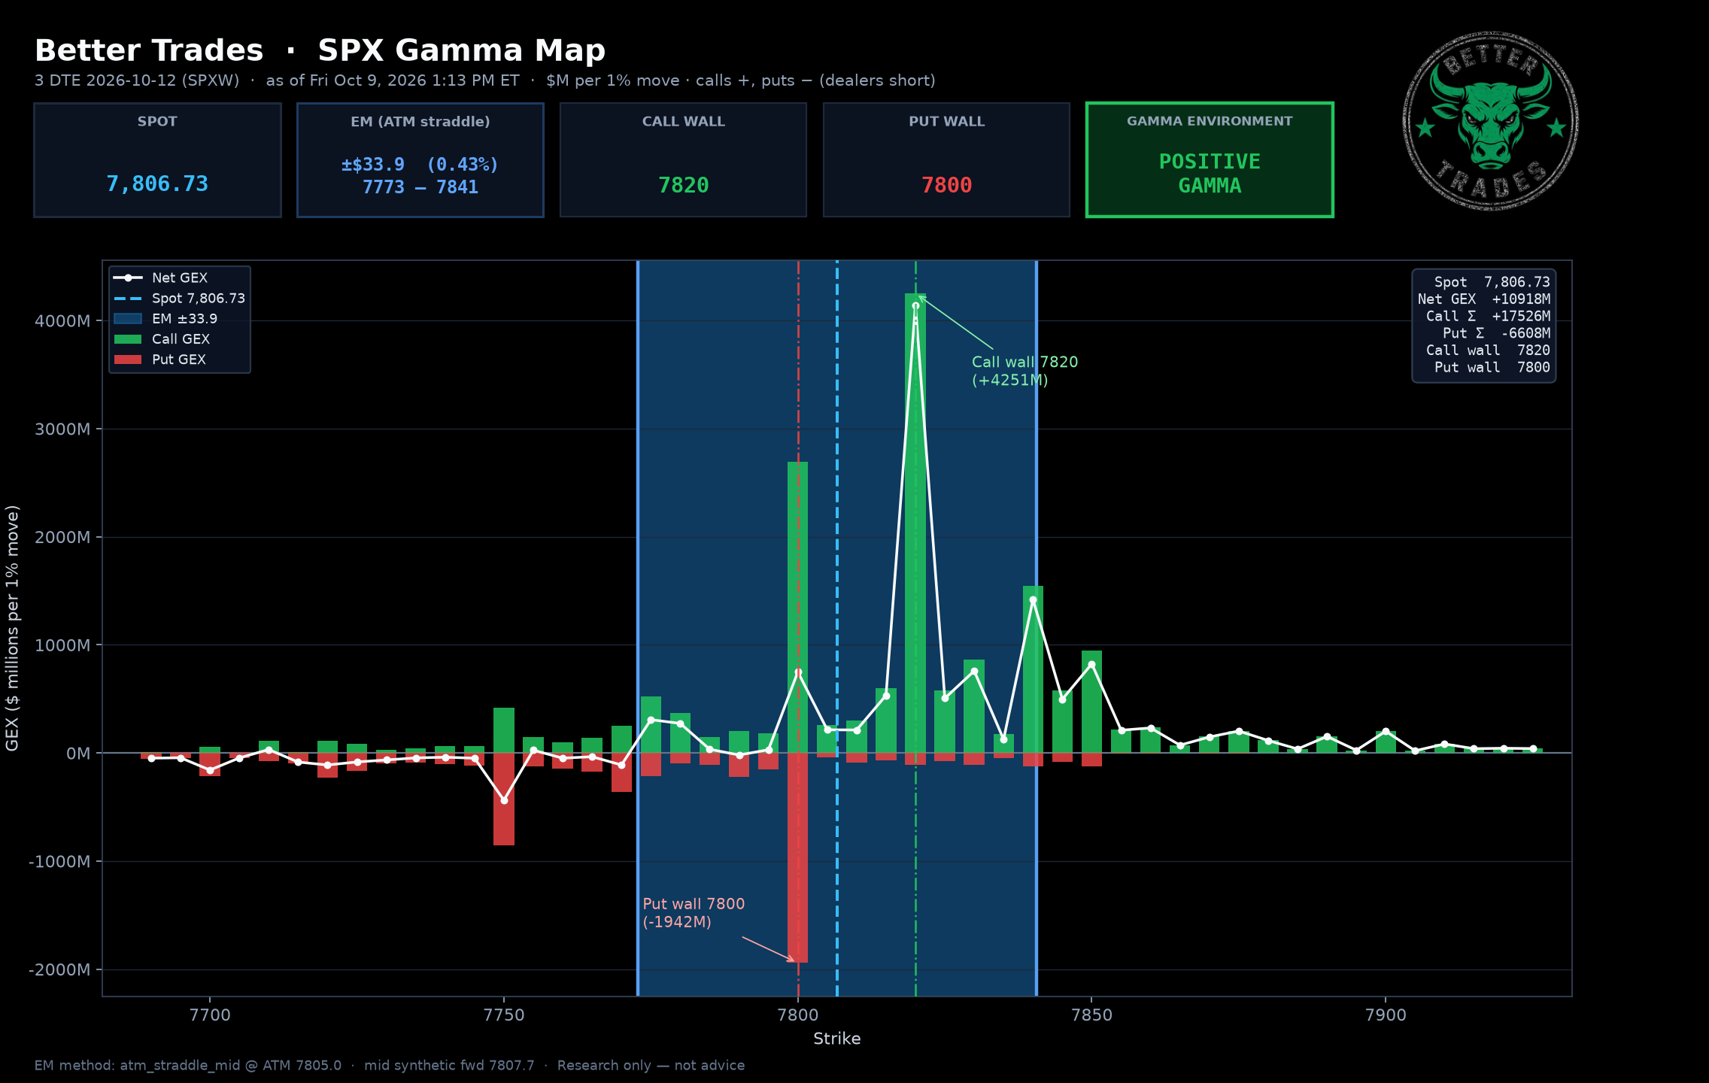Click the Call wall 7820 (+4251M) annotation
The width and height of the screenshot is (1709, 1083).
pos(1024,371)
